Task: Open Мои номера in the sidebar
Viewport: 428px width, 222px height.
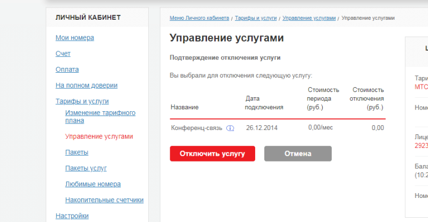Action: click(x=75, y=38)
